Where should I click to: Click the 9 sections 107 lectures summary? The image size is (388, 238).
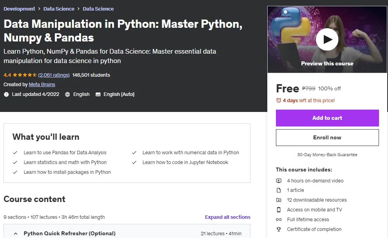pos(54,217)
